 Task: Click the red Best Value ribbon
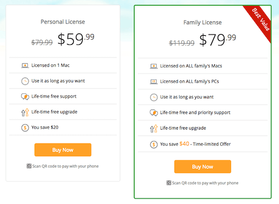pyautogui.click(x=259, y=21)
